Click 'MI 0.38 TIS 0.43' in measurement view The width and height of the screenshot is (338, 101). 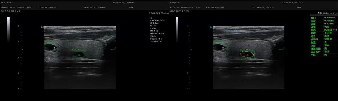click(x=179, y=11)
